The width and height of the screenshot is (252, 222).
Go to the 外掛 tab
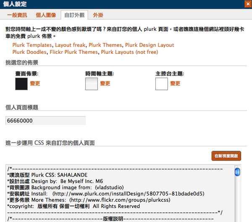click(x=98, y=15)
